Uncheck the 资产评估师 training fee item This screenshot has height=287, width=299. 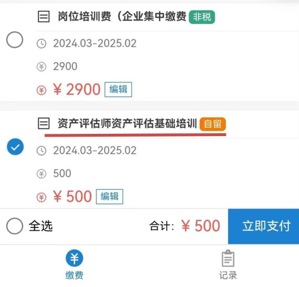[15, 147]
